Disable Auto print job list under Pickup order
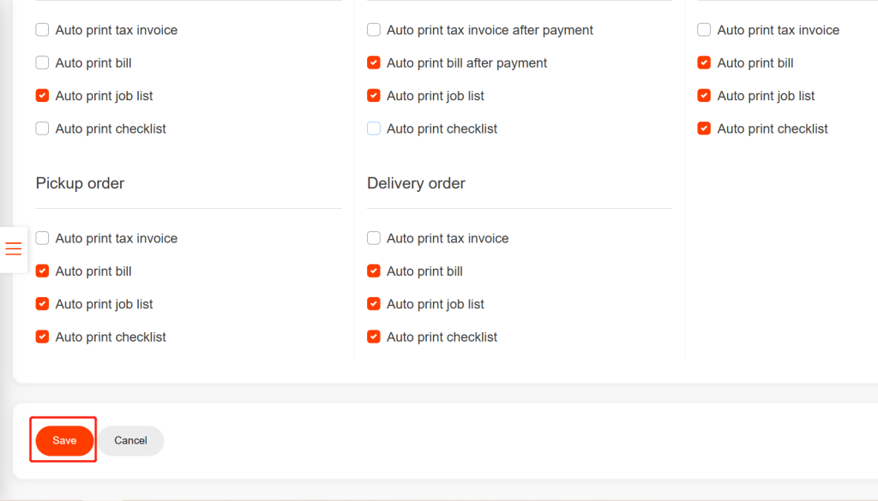 [x=43, y=304]
